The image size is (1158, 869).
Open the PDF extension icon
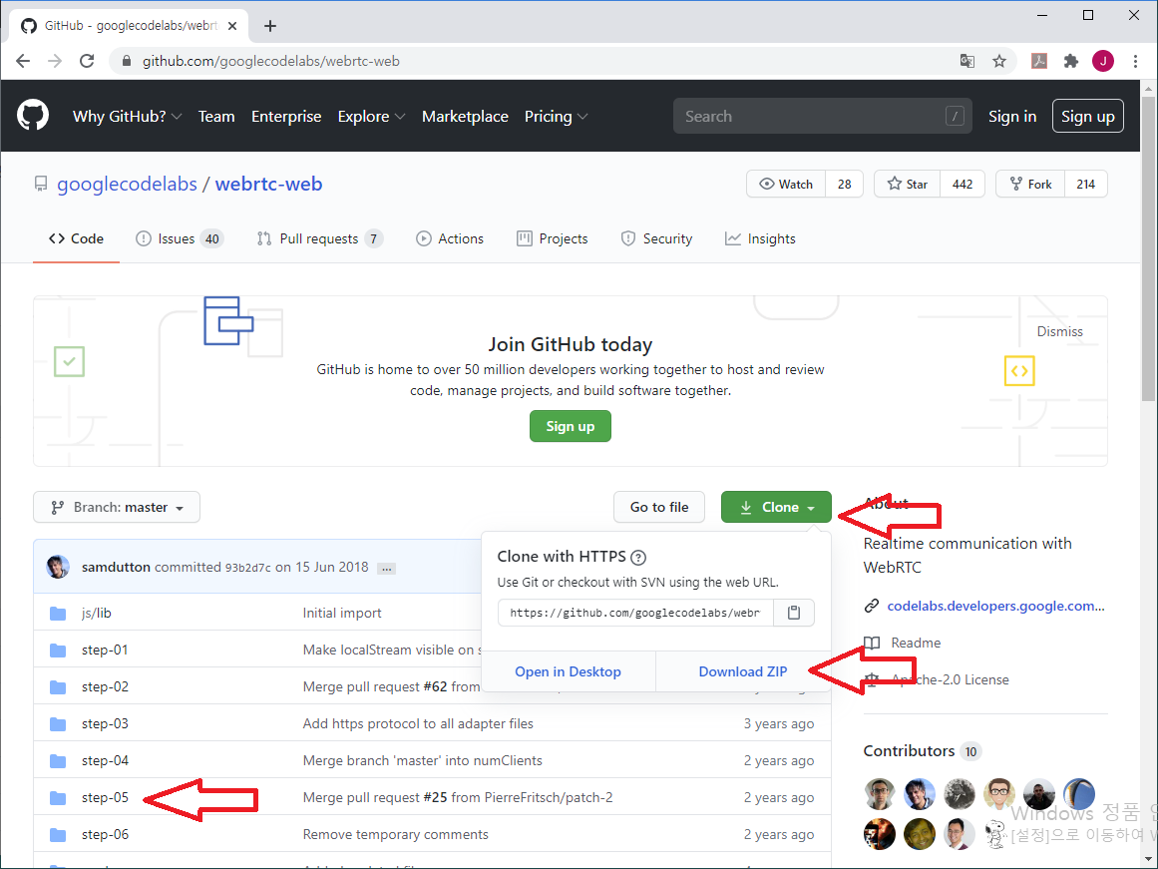click(1039, 61)
